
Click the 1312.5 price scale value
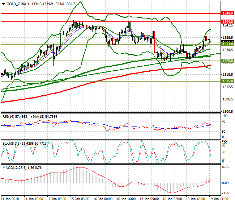[x=228, y=87]
